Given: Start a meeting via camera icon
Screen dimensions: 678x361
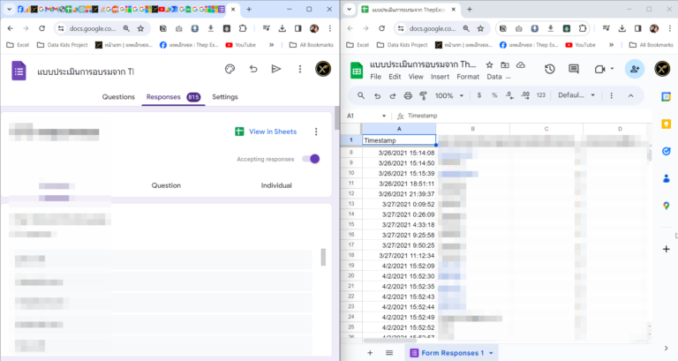Looking at the screenshot, I should click(x=599, y=69).
